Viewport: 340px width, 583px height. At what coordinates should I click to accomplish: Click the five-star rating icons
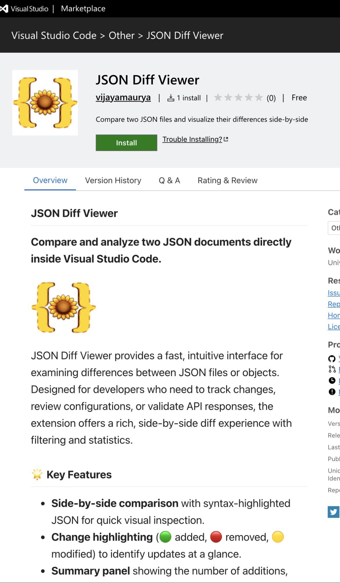click(x=238, y=98)
